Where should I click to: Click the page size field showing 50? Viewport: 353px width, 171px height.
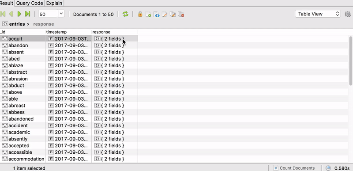[49, 14]
